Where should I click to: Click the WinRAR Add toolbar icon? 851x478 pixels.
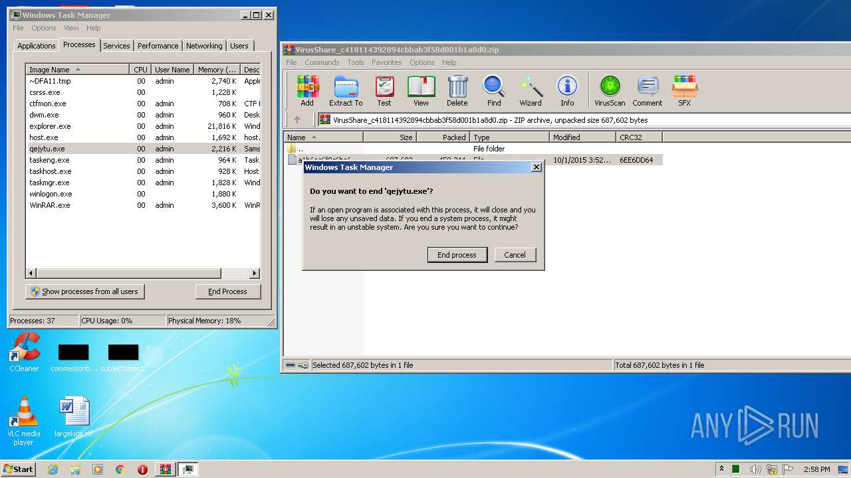pos(307,90)
